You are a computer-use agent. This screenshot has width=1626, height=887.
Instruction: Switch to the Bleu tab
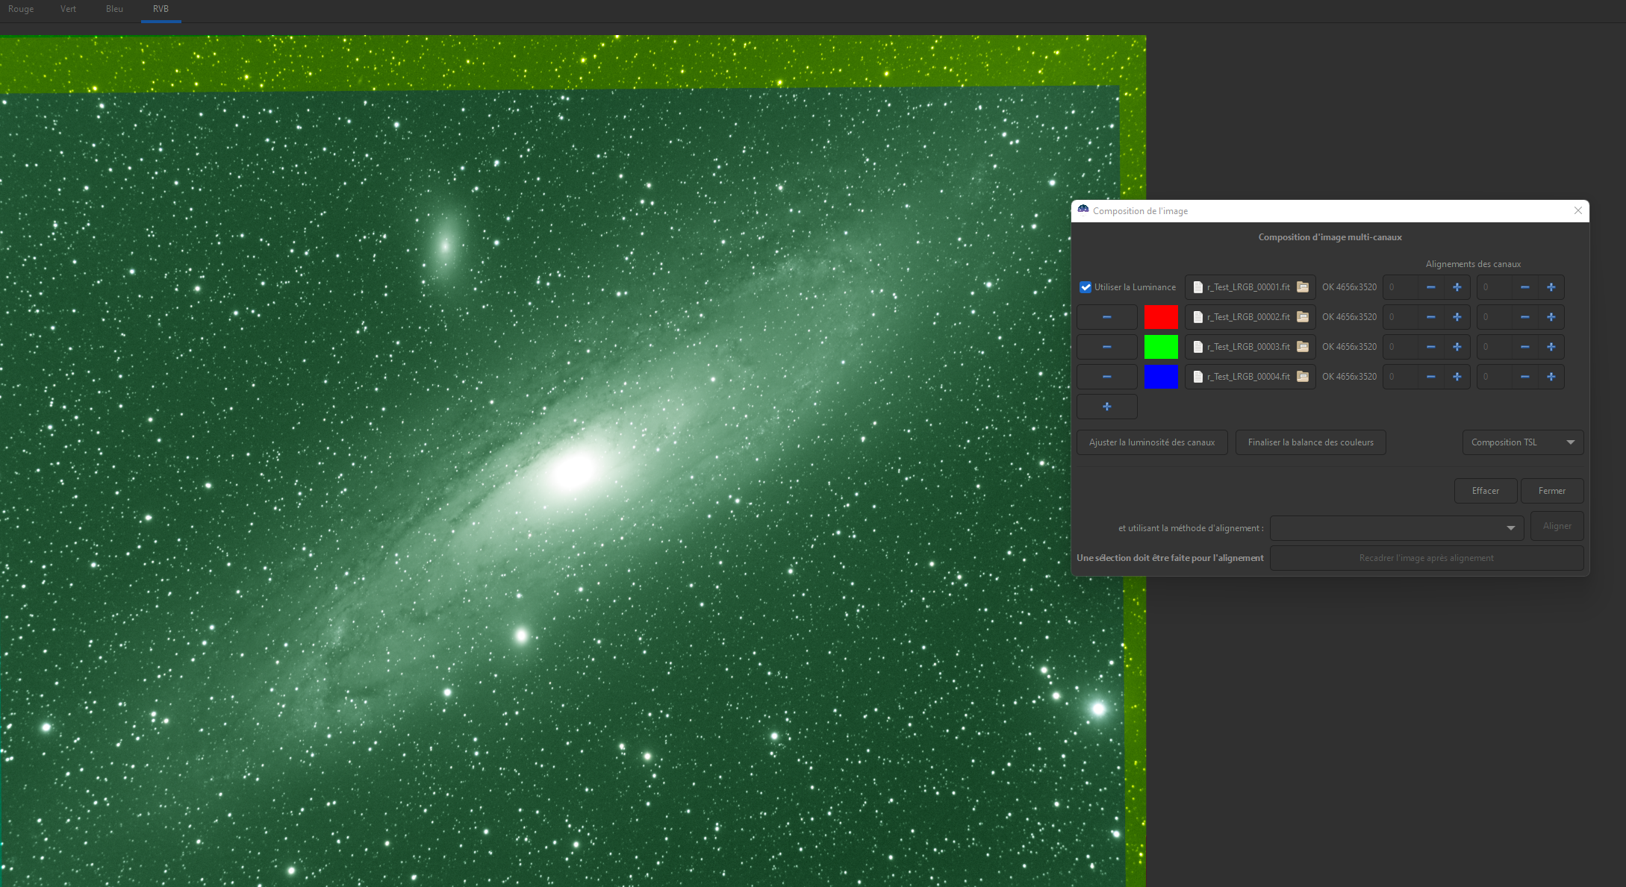114,9
